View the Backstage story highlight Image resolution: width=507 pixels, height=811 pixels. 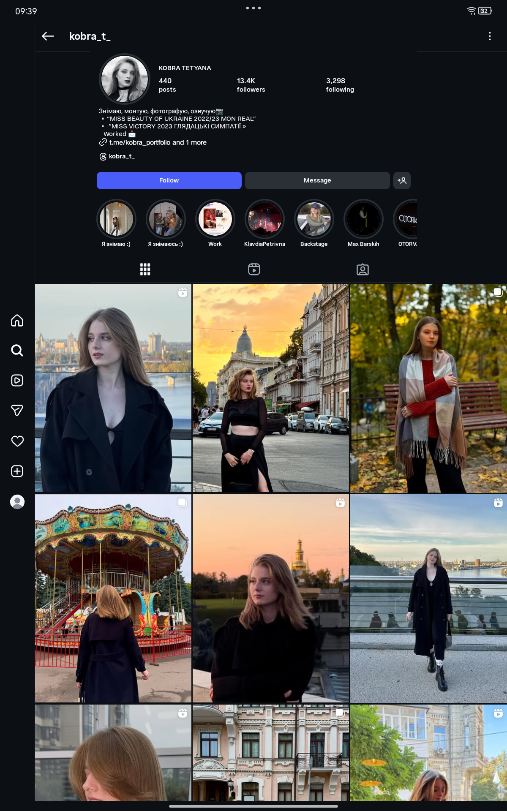tap(314, 219)
